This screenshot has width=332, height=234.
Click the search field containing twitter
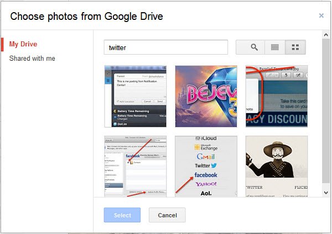point(166,47)
